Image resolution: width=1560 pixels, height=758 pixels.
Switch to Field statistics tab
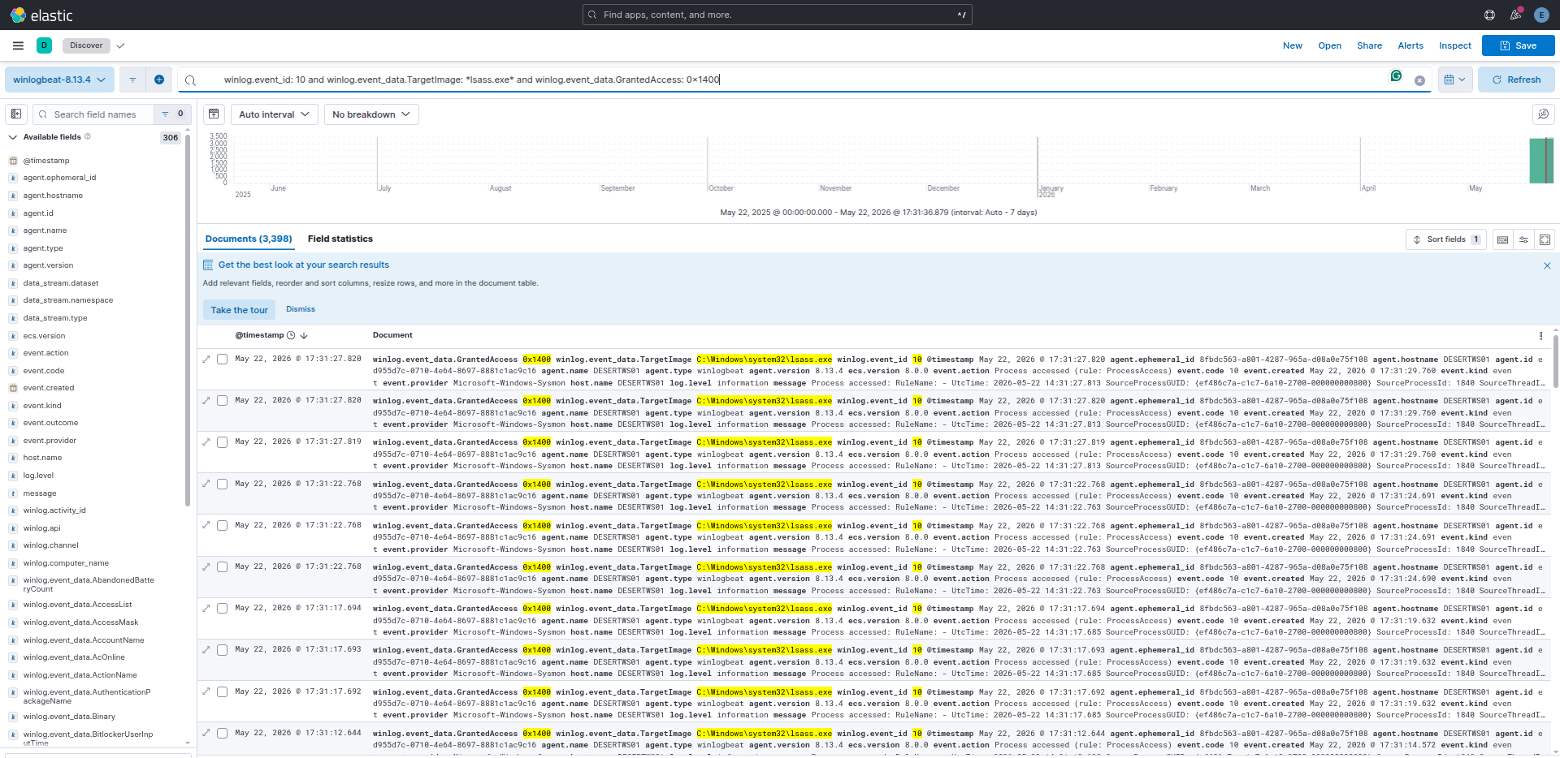[x=340, y=239]
